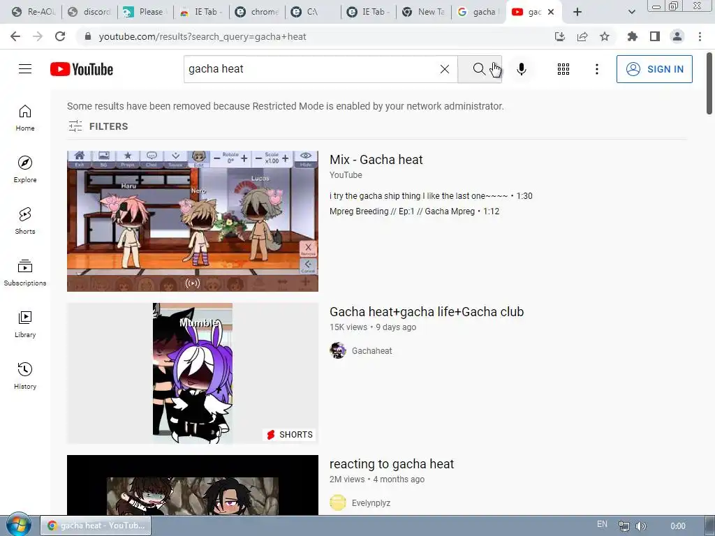The height and width of the screenshot is (536, 715).
Task: Reload the page
Action: [60, 36]
